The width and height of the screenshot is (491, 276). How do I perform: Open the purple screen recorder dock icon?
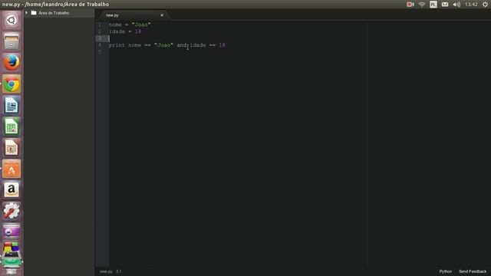12,232
